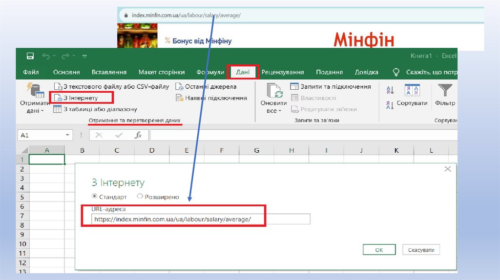Open Останні джерела
500x280 pixels.
point(206,87)
